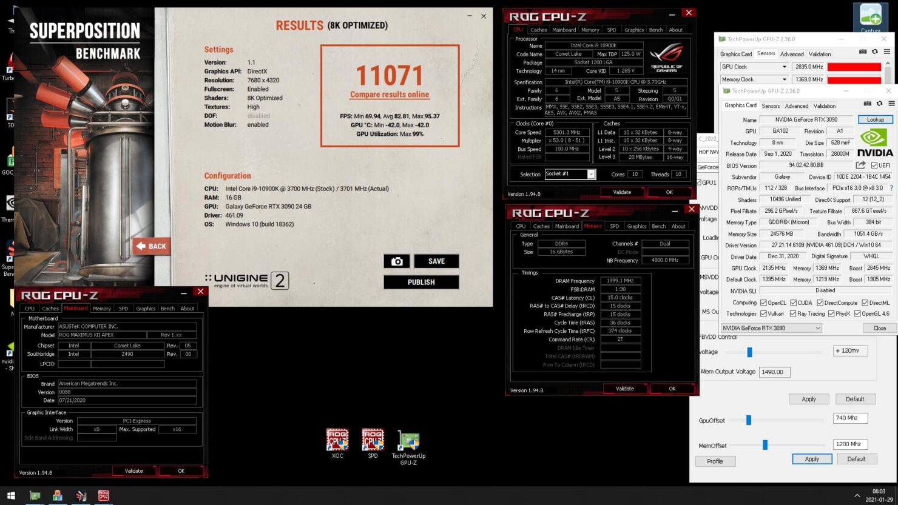Open the Windows Start menu
Image resolution: width=898 pixels, height=505 pixels.
pyautogui.click(x=10, y=496)
